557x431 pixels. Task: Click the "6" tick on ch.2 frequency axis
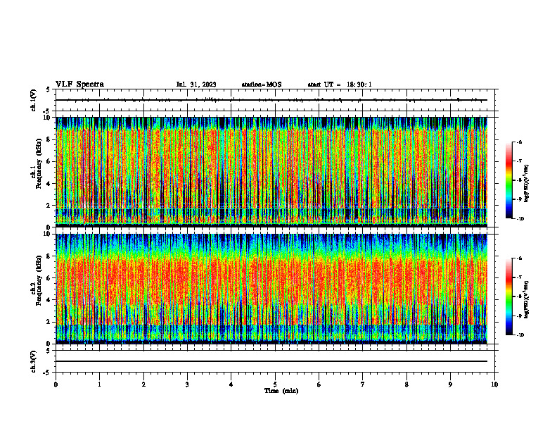point(49,278)
